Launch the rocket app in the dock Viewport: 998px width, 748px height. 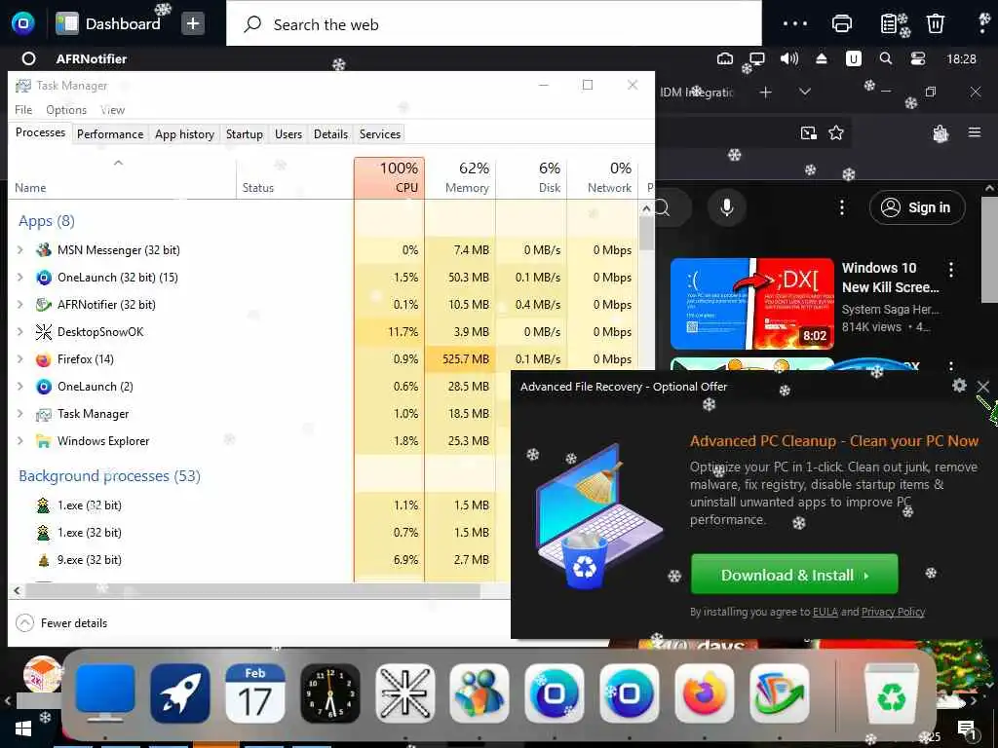(x=180, y=693)
